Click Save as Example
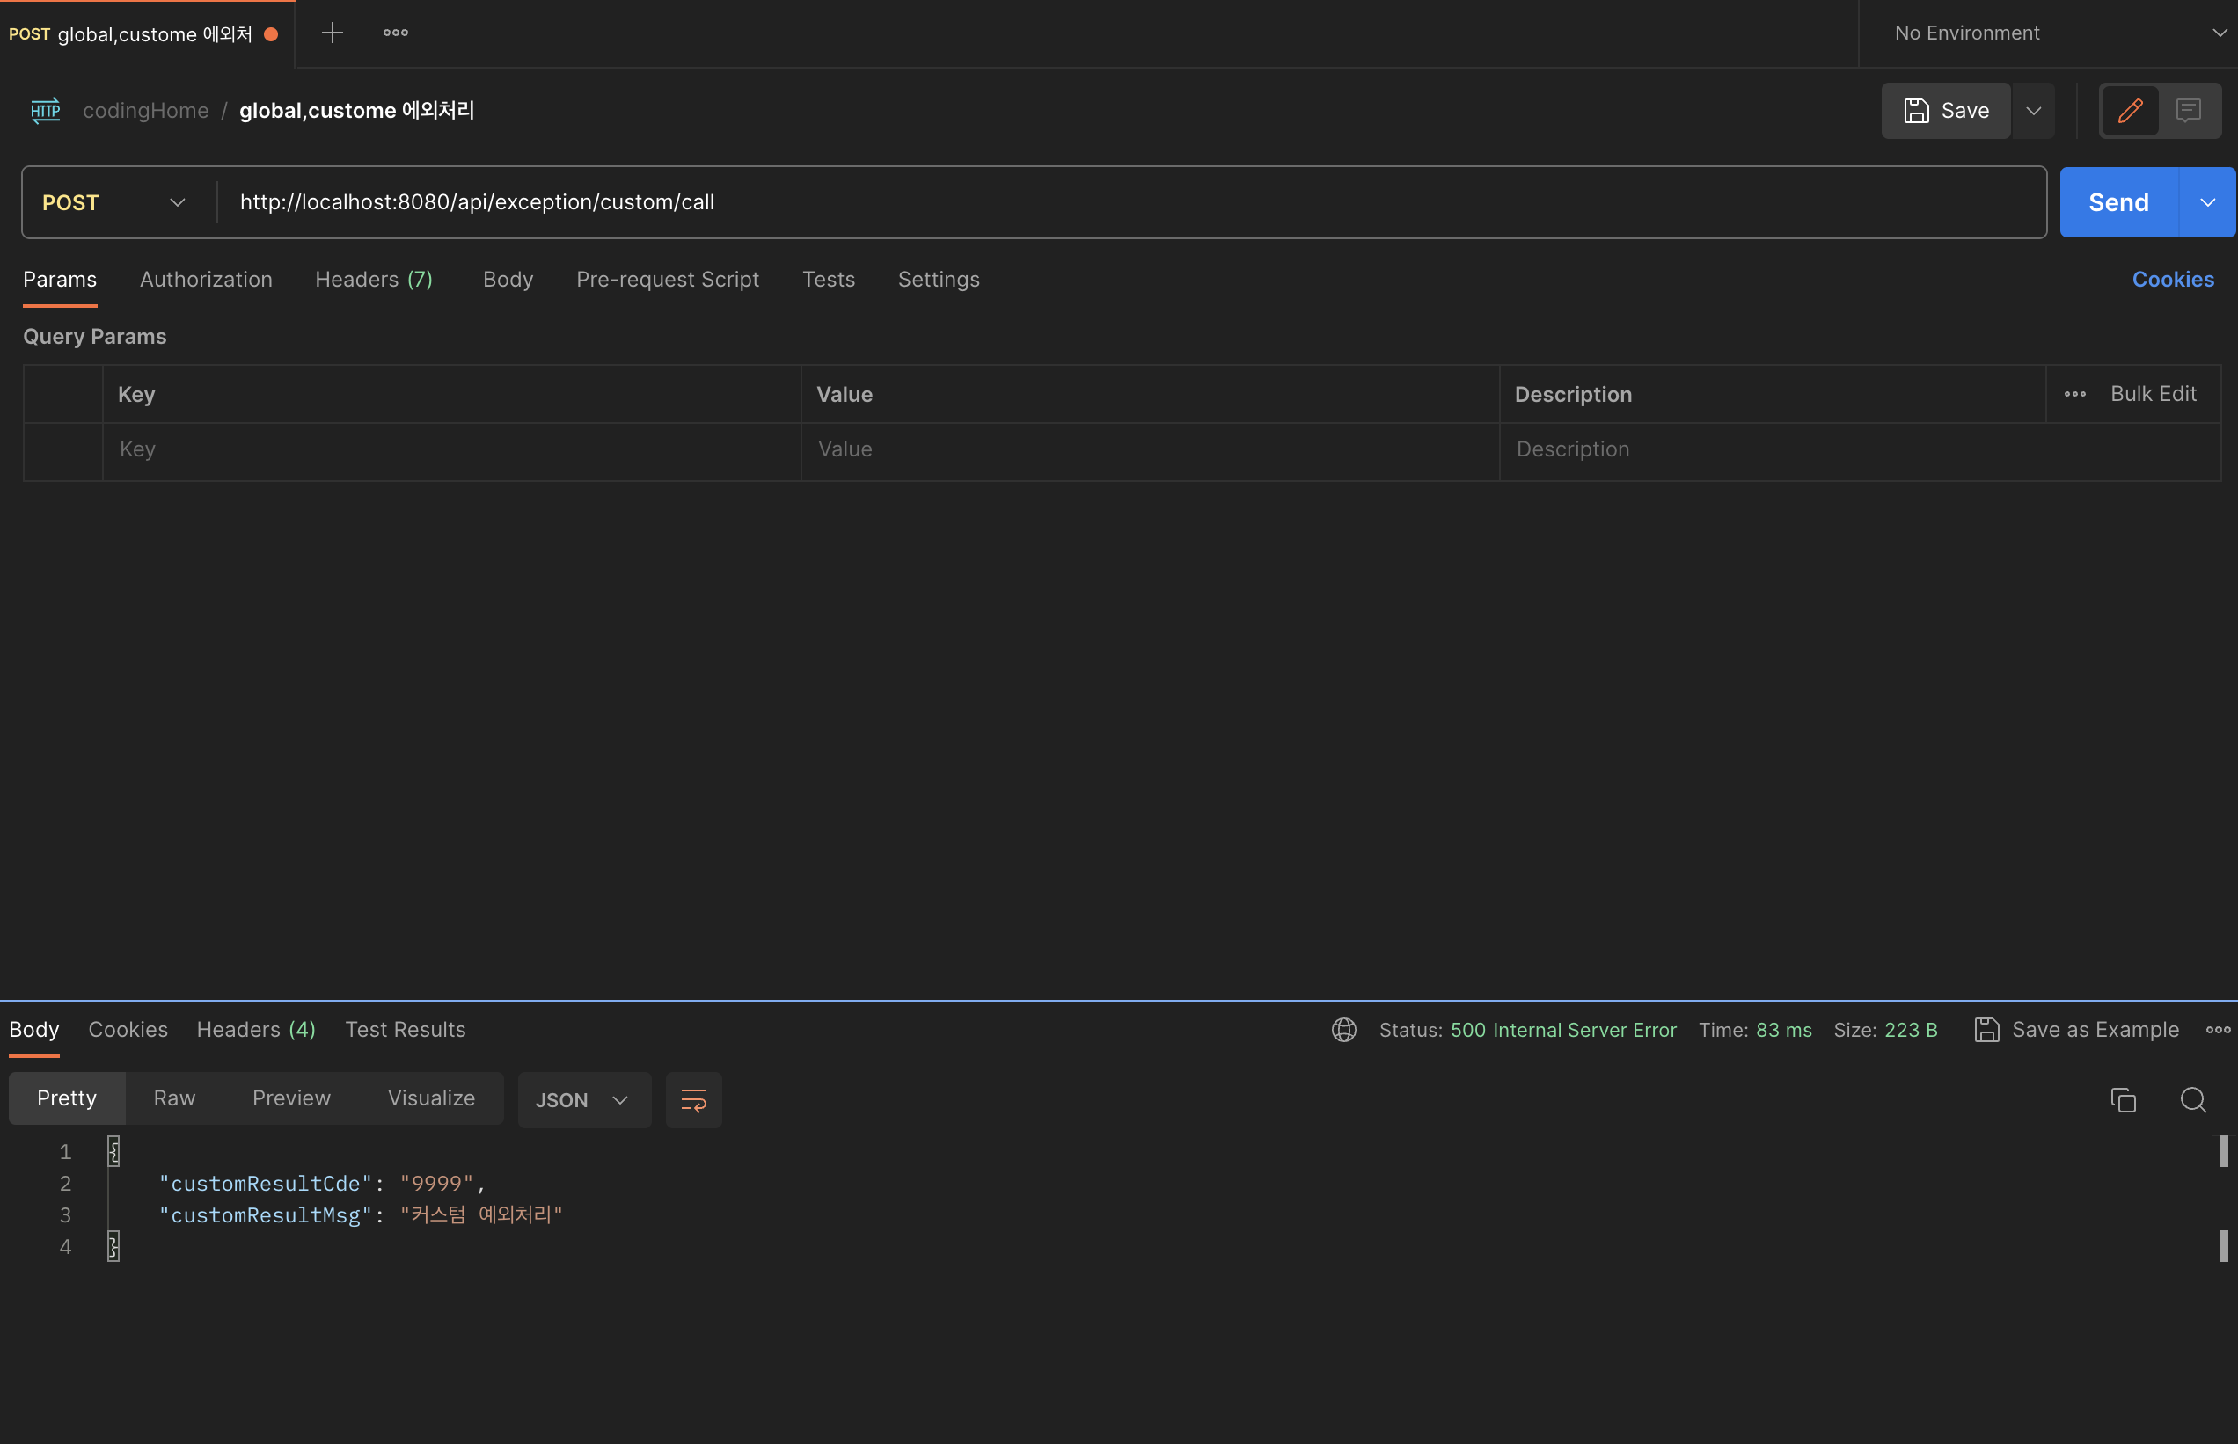2238x1444 pixels. [2077, 1030]
